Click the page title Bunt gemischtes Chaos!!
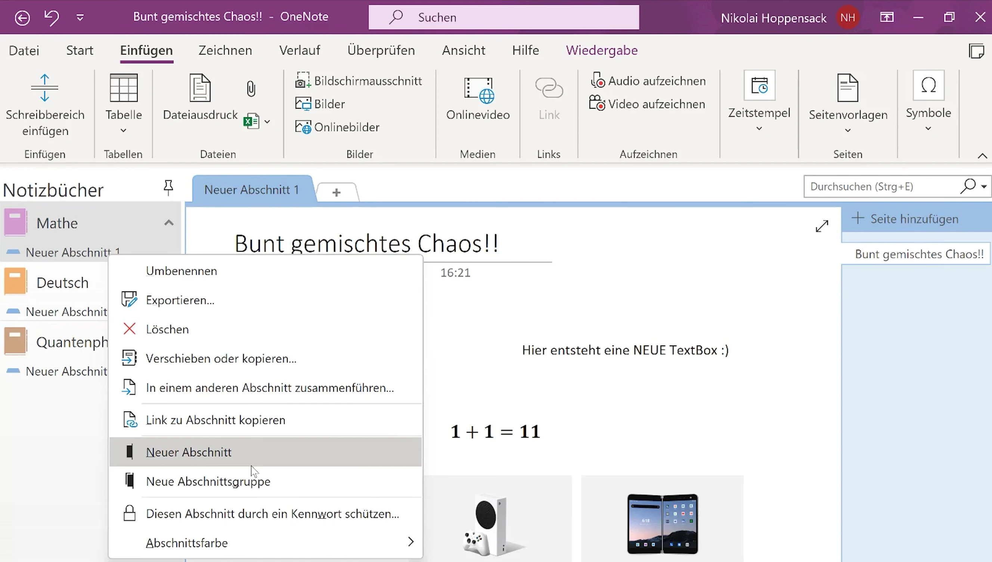Screen dimensions: 992x562 366,243
